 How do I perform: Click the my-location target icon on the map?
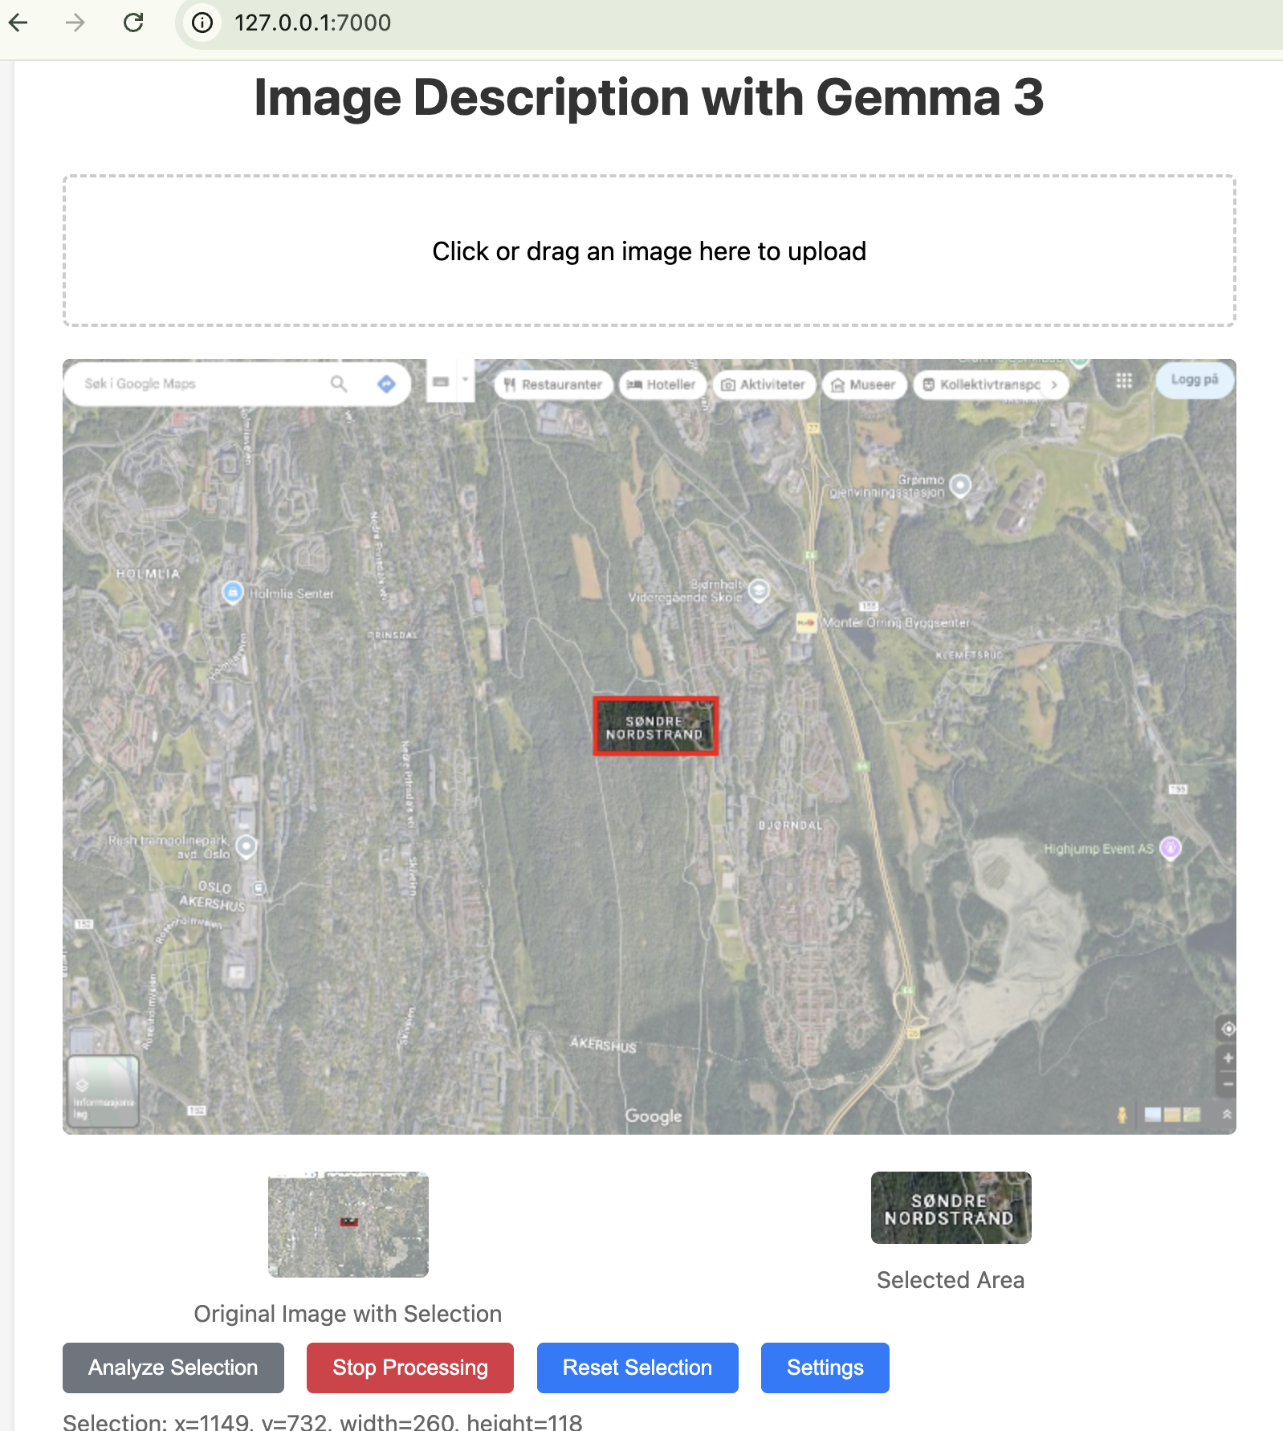(x=1228, y=1029)
